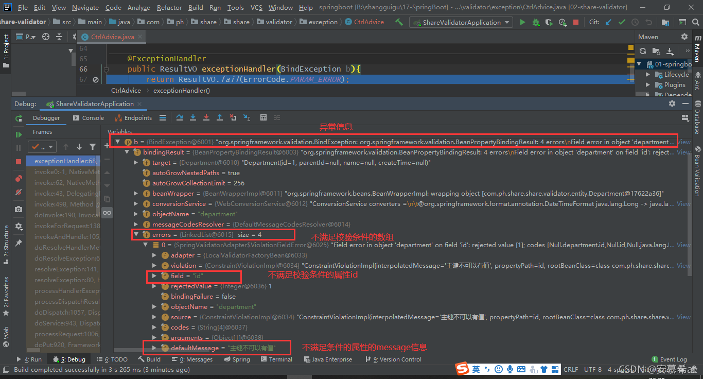Click the Build hammer icon in toolbar
Viewport: 703px width, 379px height.
399,22
